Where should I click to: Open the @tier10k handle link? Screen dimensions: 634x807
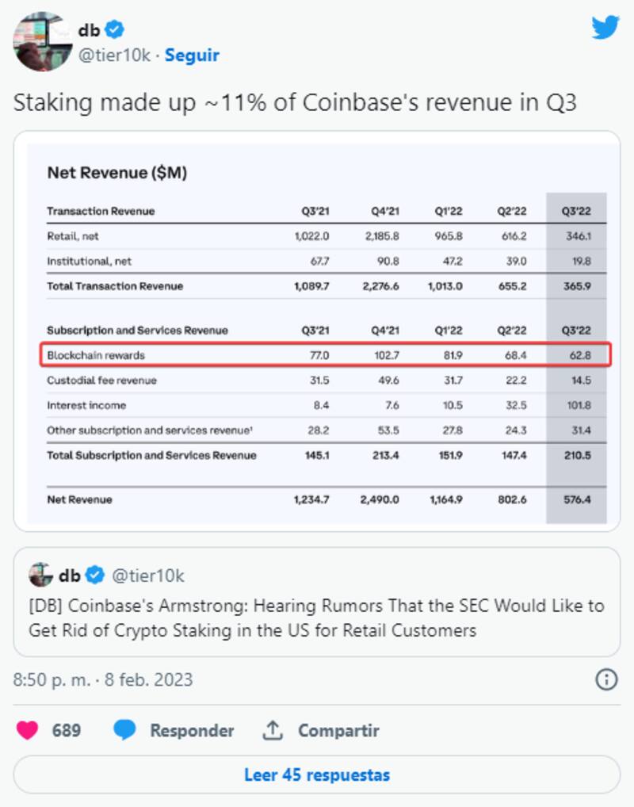point(114,55)
